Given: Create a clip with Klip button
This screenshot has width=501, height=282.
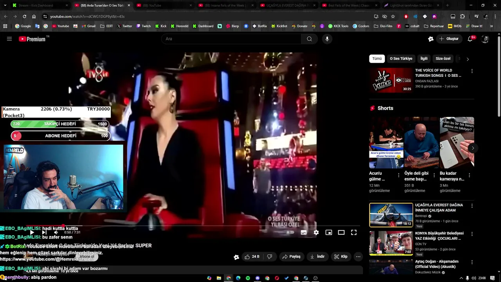Looking at the screenshot, I should click(x=341, y=257).
